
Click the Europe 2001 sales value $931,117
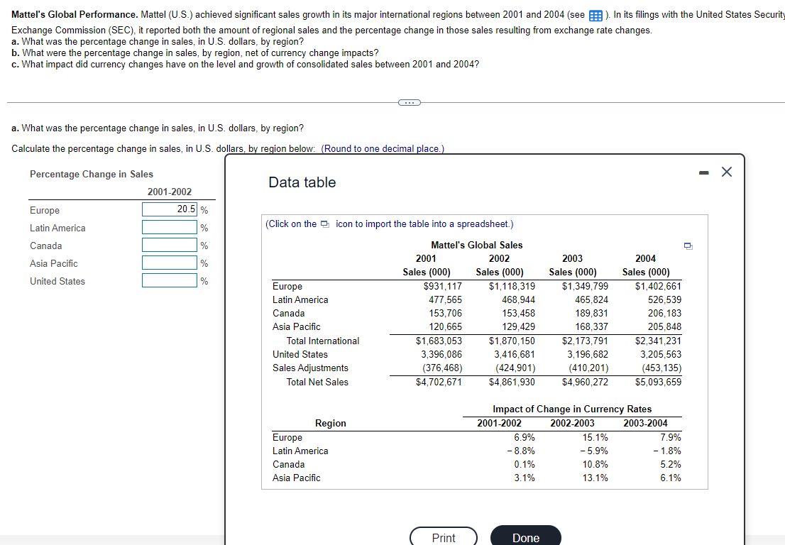[443, 286]
